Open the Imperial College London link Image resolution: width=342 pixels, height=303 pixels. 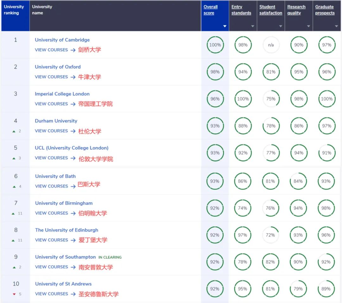[62, 94]
